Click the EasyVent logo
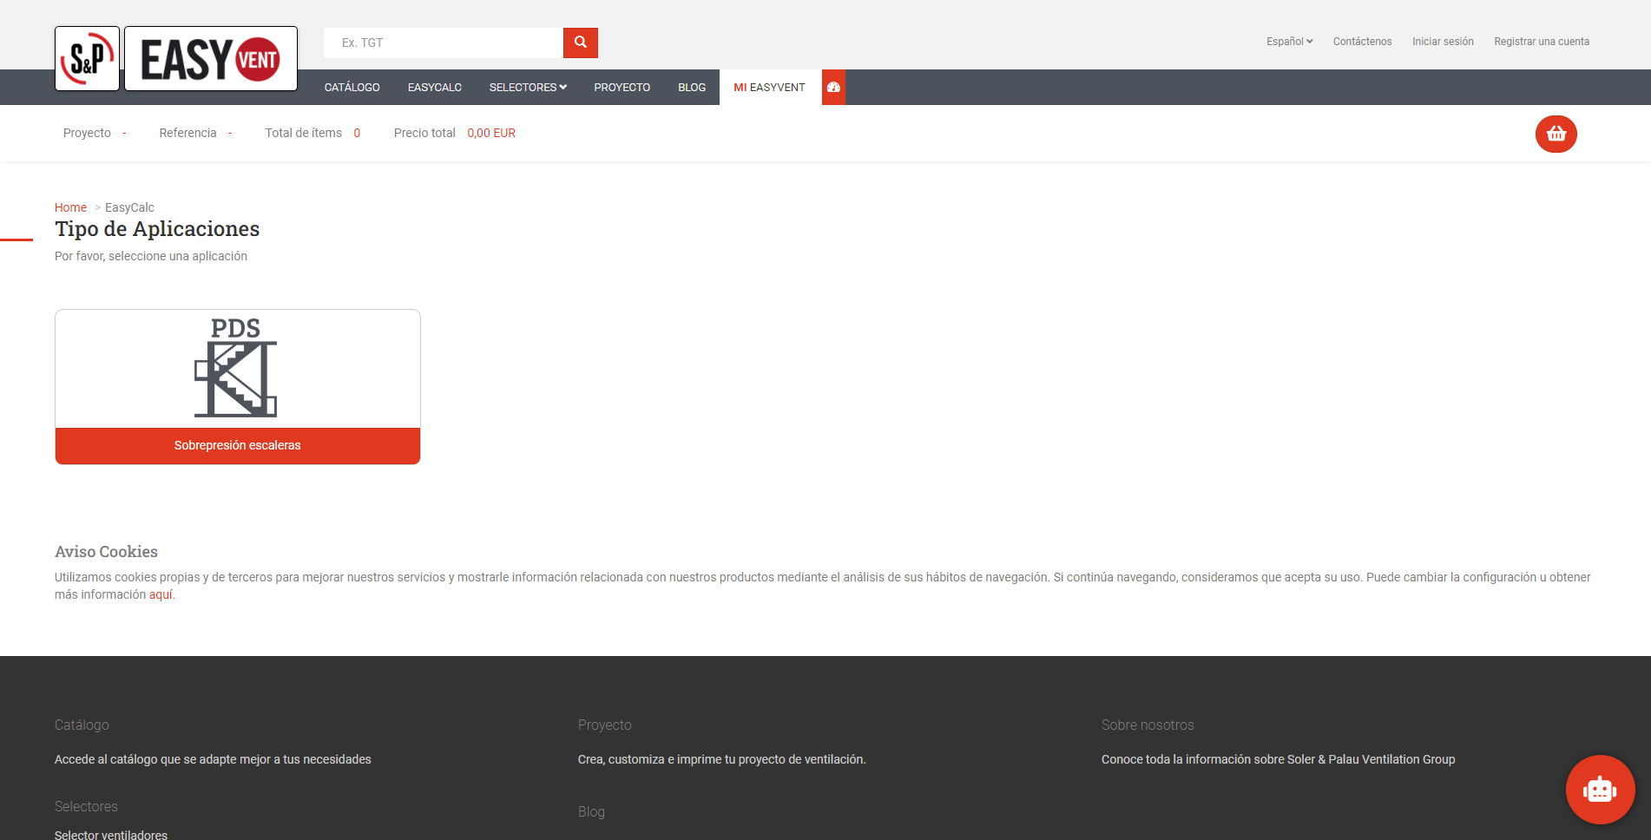The height and width of the screenshot is (840, 1651). pos(210,59)
